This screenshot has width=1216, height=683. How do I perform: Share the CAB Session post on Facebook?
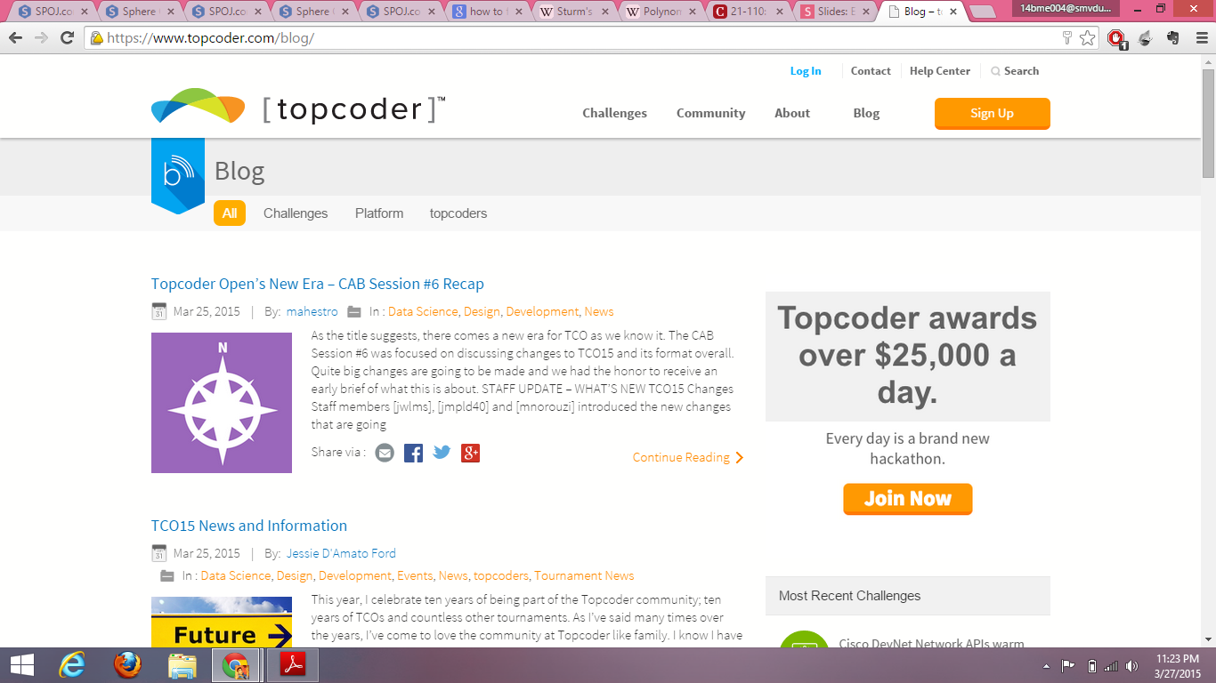[413, 453]
